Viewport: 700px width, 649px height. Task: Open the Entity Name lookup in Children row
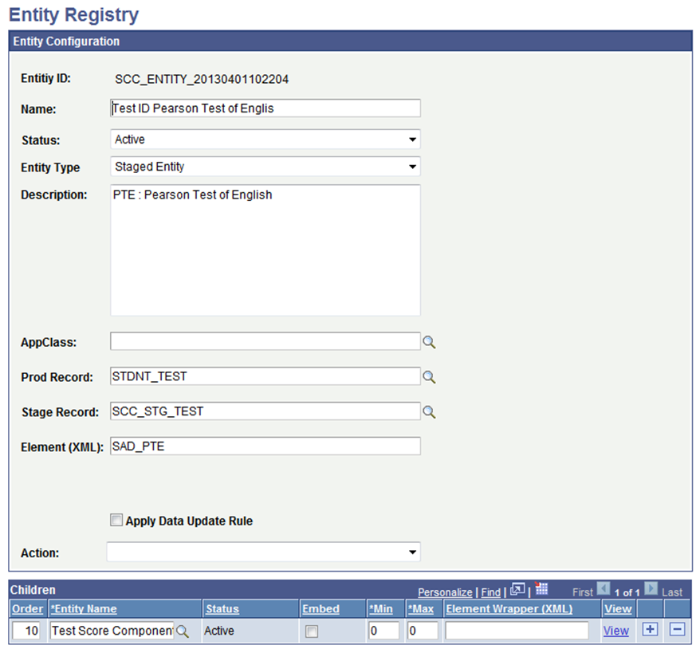click(183, 631)
